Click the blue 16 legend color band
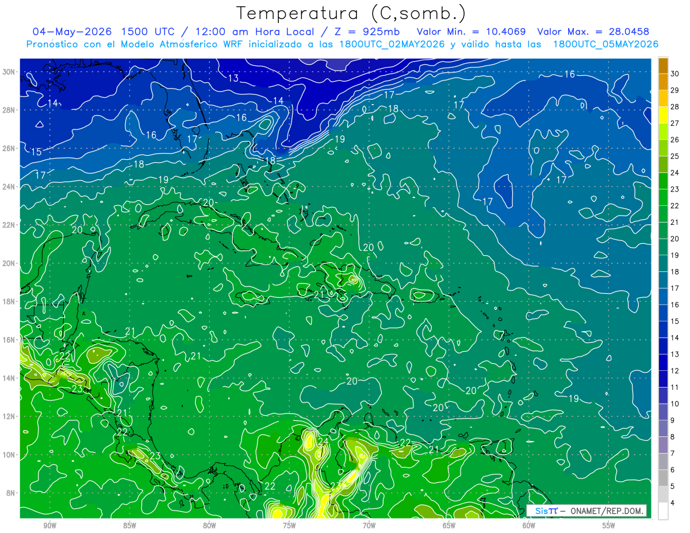 pyautogui.click(x=663, y=296)
